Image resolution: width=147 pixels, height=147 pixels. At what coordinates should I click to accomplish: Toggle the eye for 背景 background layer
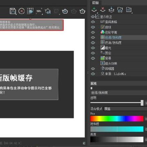coord(93,58)
